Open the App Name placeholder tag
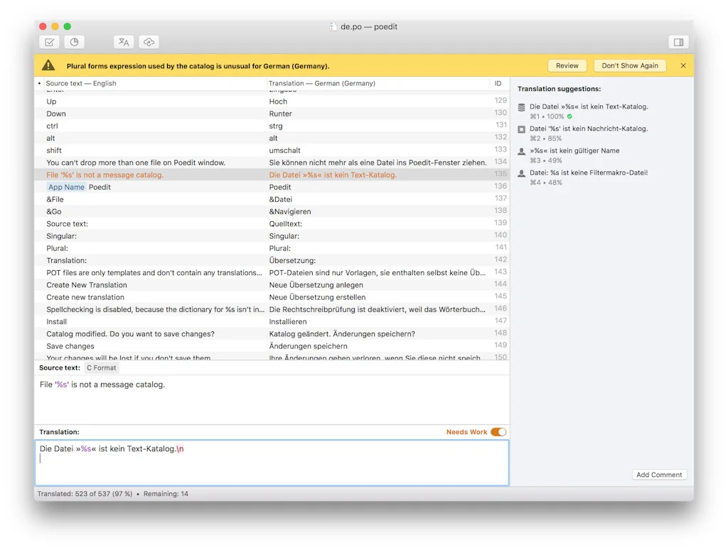This screenshot has height=550, width=728. point(66,187)
